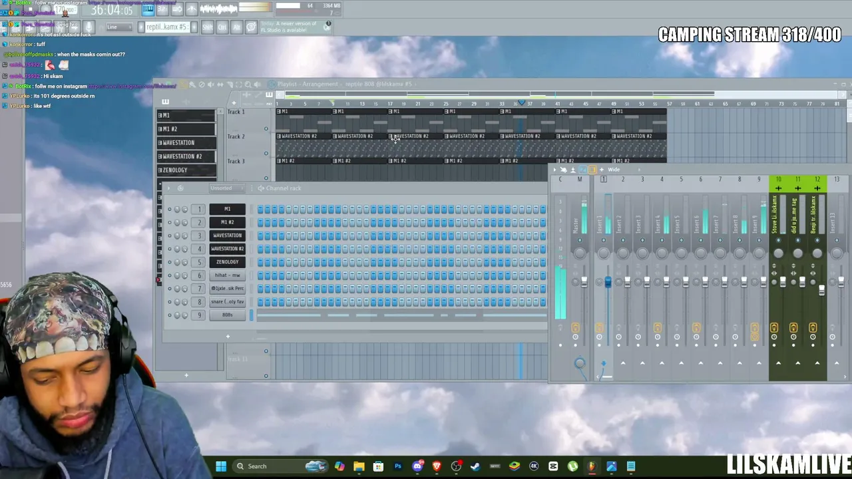Click the arrow left of the pattern name
The image size is (852, 479).
[x=141, y=27]
